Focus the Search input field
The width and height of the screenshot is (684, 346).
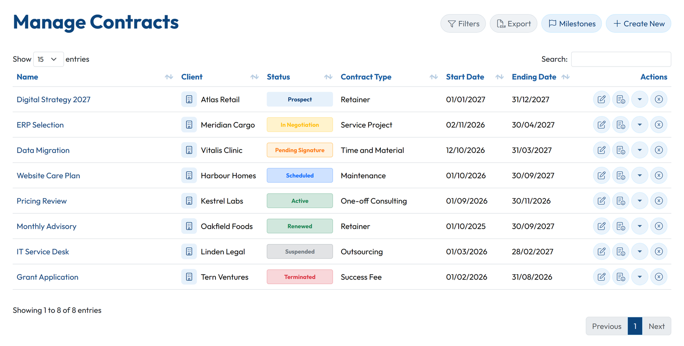coord(621,59)
